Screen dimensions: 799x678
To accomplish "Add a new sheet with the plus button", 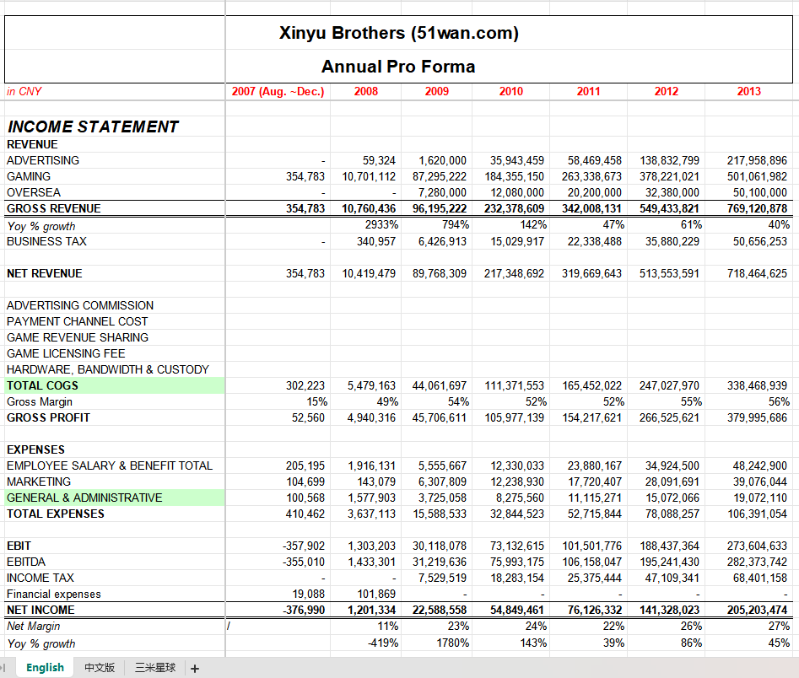I will [x=195, y=669].
